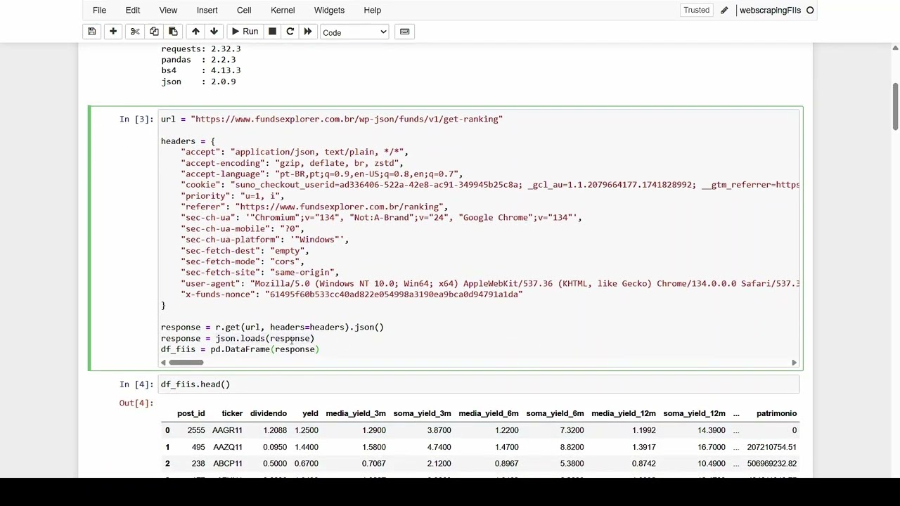Click the page vertical scrollbar thumb
900x506 pixels.
[895, 106]
